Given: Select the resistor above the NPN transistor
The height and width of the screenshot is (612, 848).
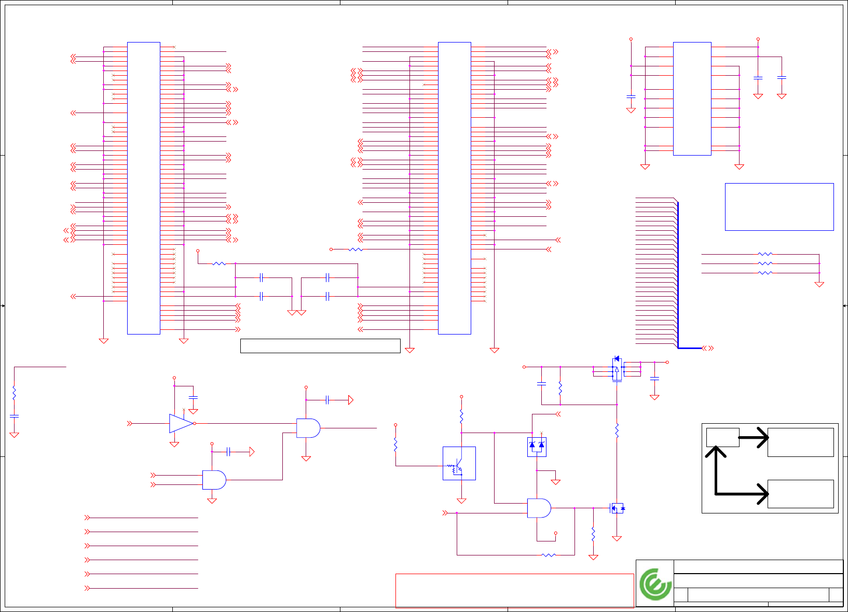Looking at the screenshot, I should coord(461,416).
